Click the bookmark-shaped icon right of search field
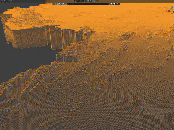This screenshot has width=174, height=130. point(112,4)
